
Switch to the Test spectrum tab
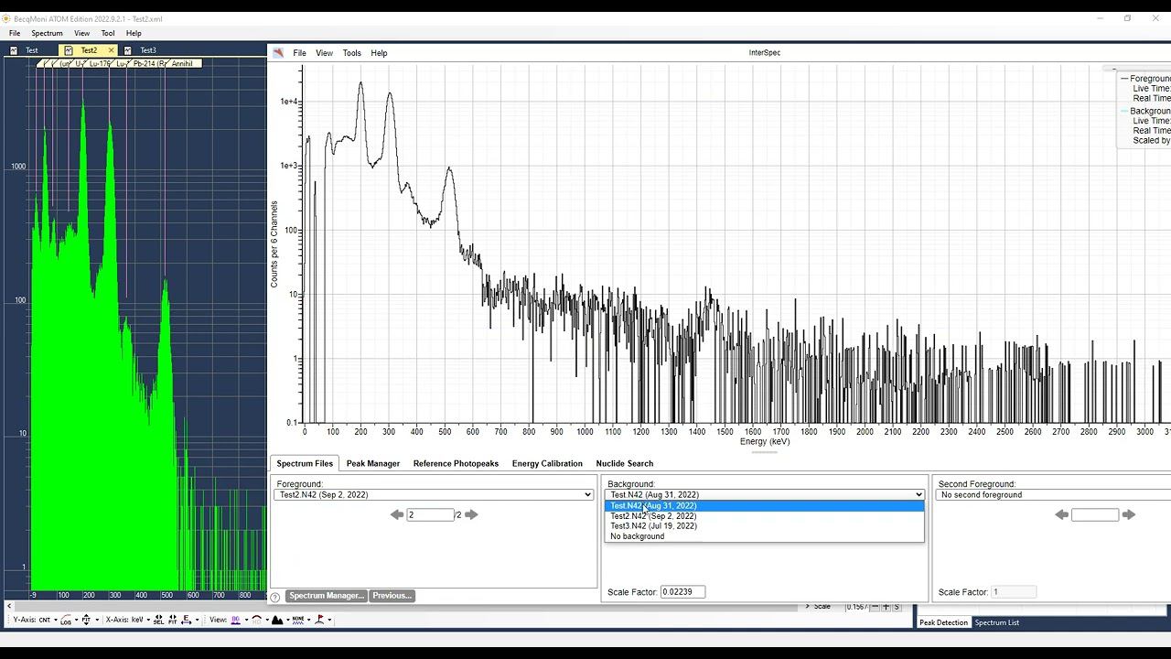[x=32, y=50]
